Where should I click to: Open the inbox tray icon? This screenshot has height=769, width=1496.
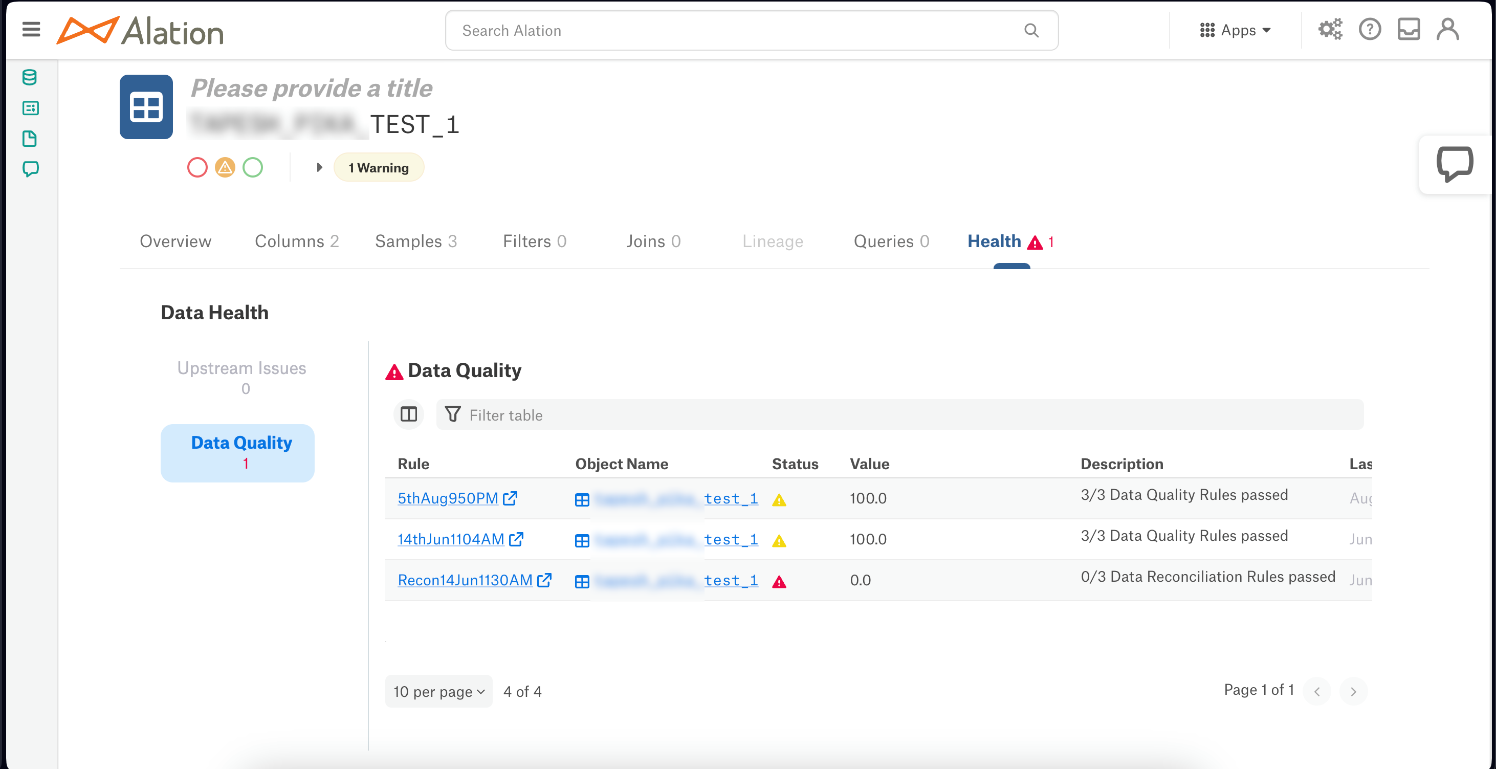(1409, 29)
